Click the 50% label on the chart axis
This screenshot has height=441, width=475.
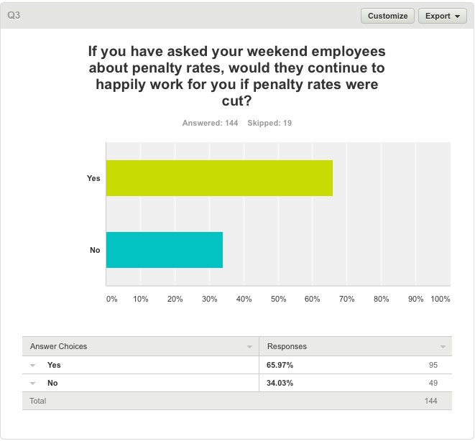(x=278, y=299)
